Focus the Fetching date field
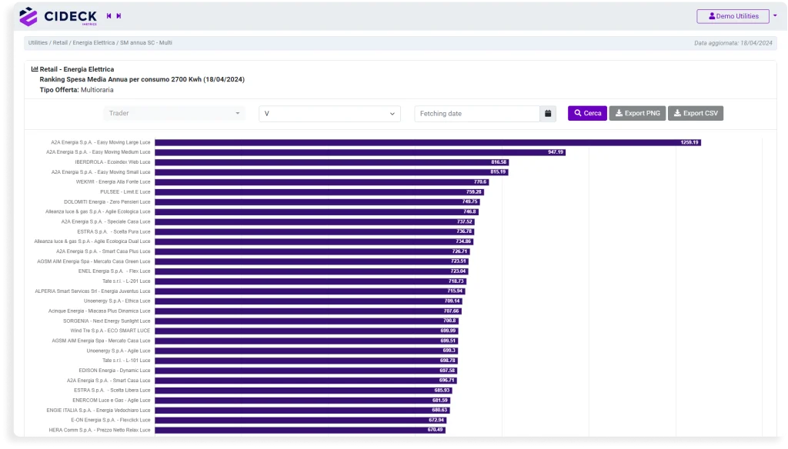Viewport: 788px width, 449px height. (477, 114)
